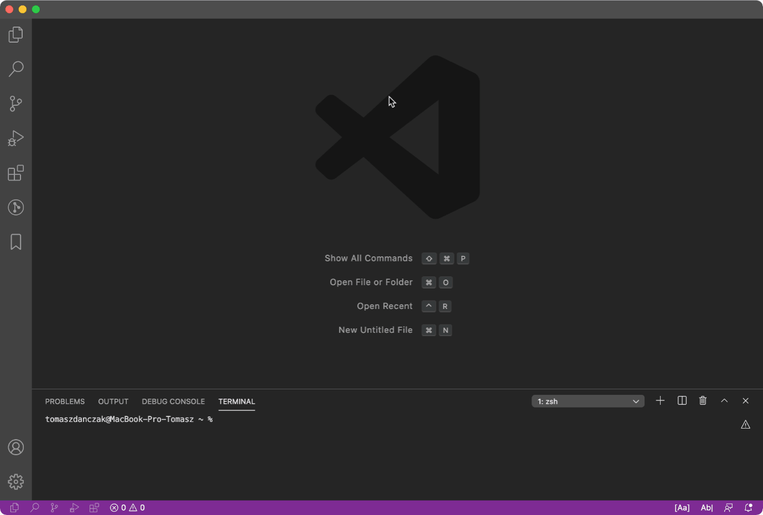Close the bottom panel

[745, 400]
